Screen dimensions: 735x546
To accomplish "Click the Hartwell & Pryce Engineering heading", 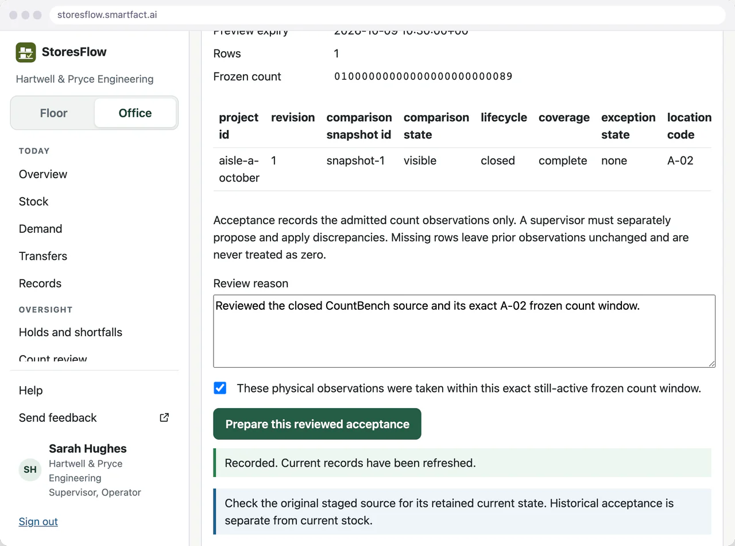I will pos(85,79).
